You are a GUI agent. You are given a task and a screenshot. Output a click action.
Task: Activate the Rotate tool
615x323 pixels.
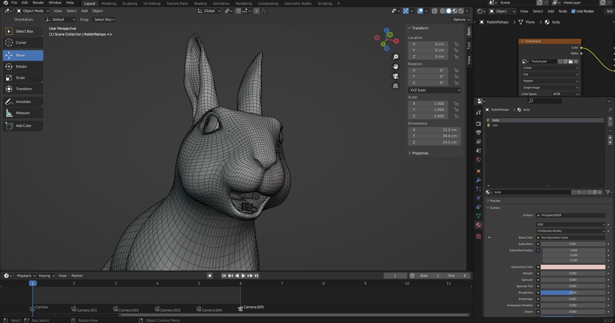pyautogui.click(x=23, y=67)
